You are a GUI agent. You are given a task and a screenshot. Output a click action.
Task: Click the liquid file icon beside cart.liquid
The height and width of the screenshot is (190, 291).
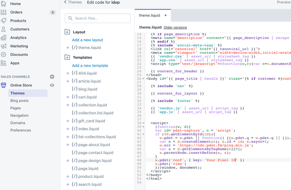75,97
